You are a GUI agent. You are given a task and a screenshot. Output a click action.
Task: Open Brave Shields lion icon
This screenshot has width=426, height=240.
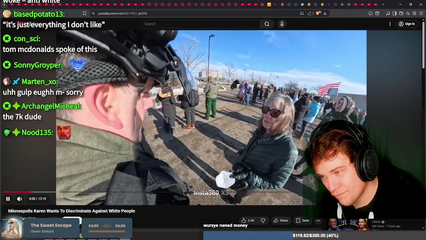[x=318, y=13]
